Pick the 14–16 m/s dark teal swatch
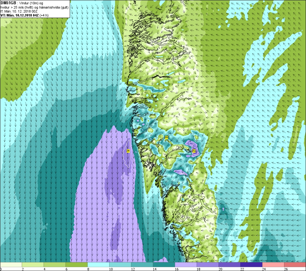The image size is (306, 271). (x=164, y=265)
